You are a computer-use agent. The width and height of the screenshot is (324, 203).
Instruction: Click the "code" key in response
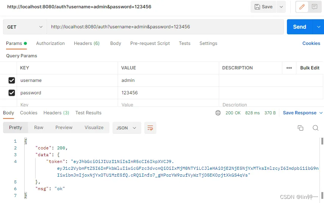coord(44,148)
